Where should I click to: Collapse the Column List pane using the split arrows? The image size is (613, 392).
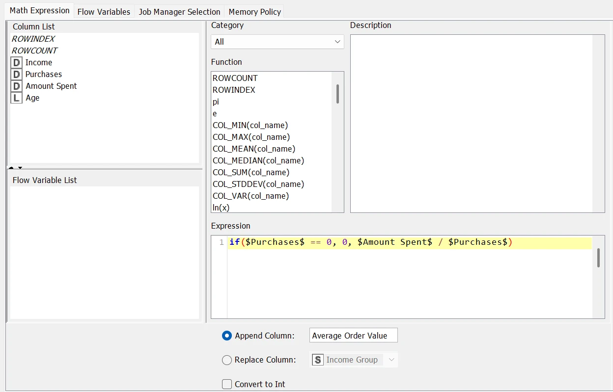click(11, 168)
